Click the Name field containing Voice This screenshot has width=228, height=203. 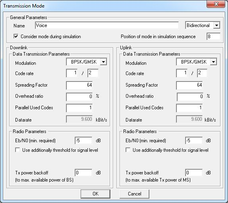point(107,25)
